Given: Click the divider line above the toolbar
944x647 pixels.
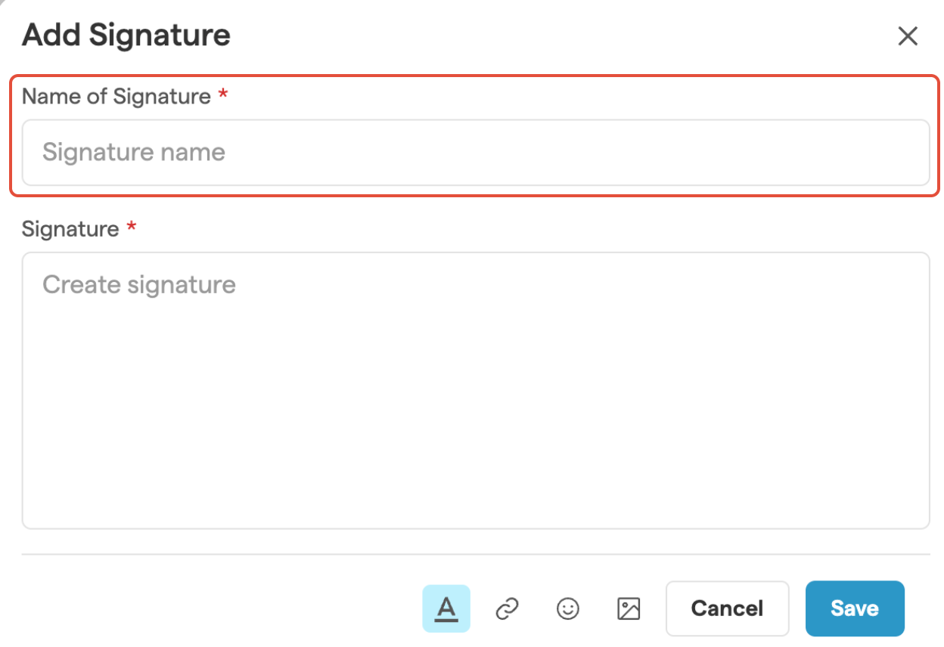Looking at the screenshot, I should click(x=475, y=555).
